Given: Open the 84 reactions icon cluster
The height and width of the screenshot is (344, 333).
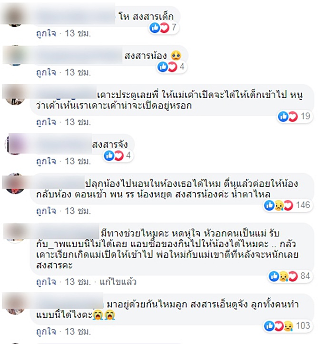Looking at the screenshot, I should pos(290,276).
